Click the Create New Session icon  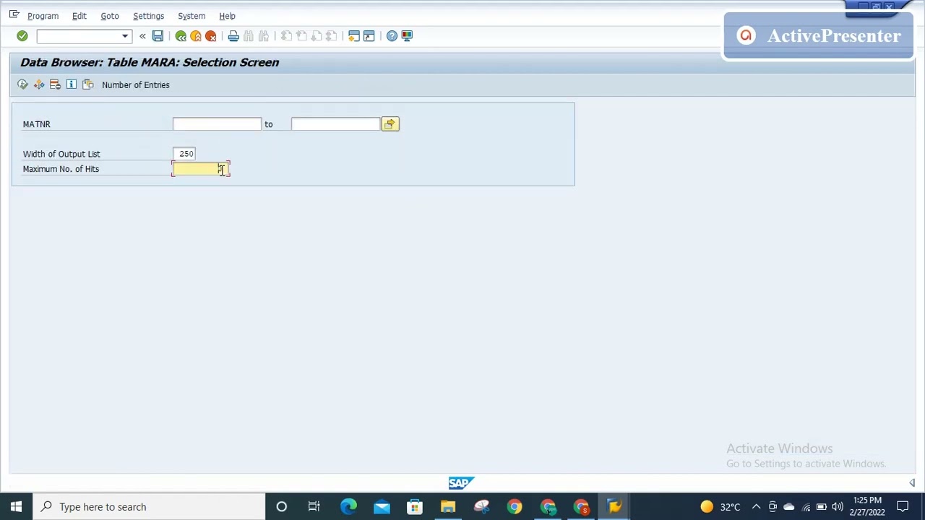(x=354, y=36)
